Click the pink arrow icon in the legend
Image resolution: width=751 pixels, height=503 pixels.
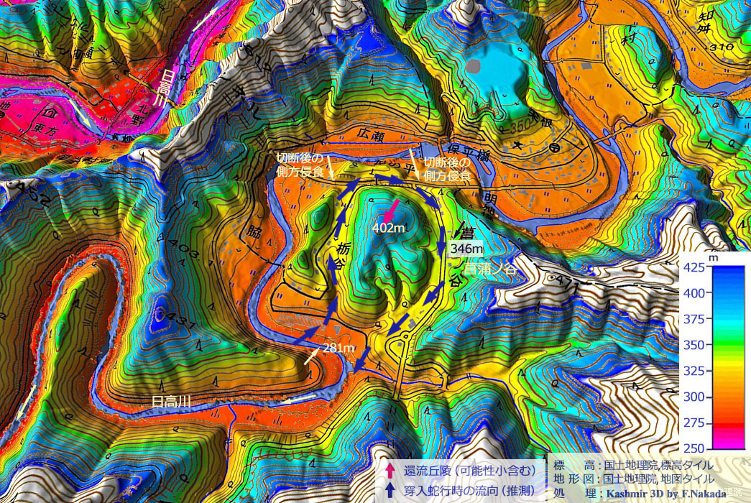(390, 471)
